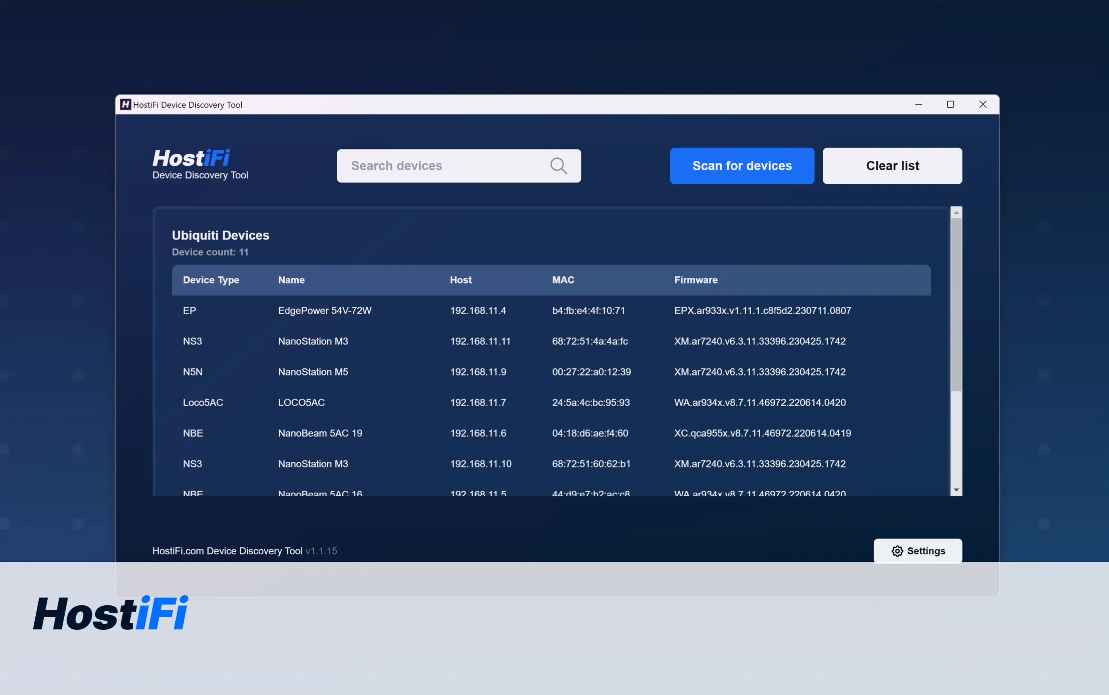
Task: Click the NanoBeam 5AC 19 entry
Action: (320, 433)
